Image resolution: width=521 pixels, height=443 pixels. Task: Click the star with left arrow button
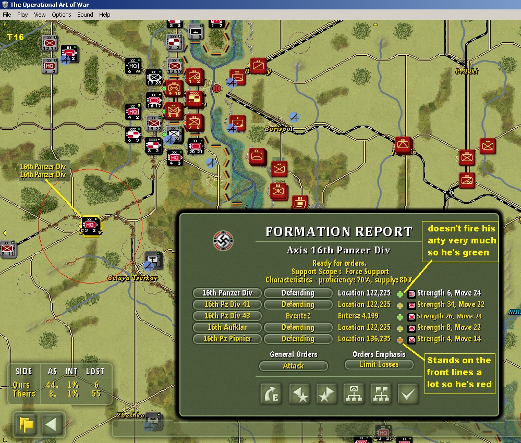[300, 394]
